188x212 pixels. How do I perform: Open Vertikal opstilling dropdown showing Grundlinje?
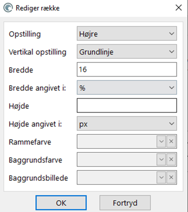tap(127, 52)
